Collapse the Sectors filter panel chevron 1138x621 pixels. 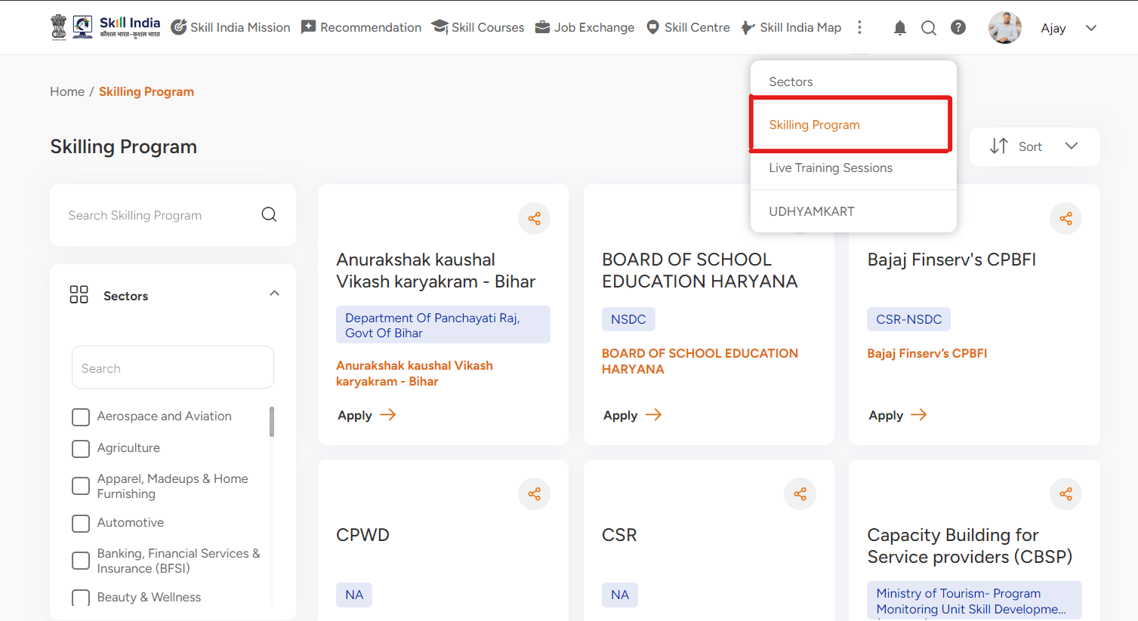coord(275,294)
